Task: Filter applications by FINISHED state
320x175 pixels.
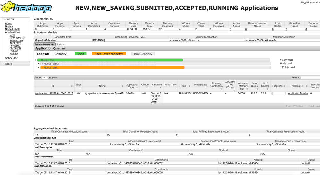Action: pos(15,48)
